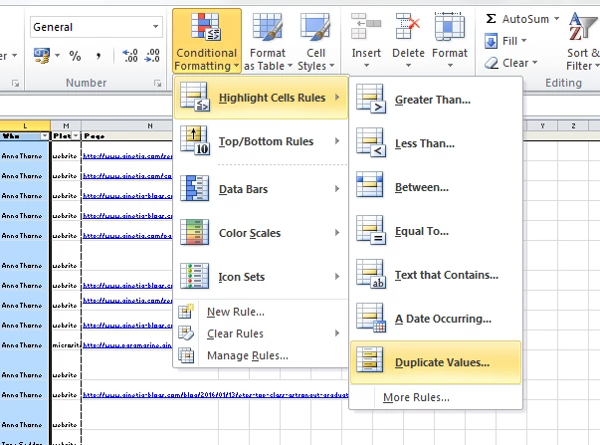Screen dimensions: 600x445
Task: Expand Highlight Cells Rules submenu
Action: pyautogui.click(x=261, y=98)
